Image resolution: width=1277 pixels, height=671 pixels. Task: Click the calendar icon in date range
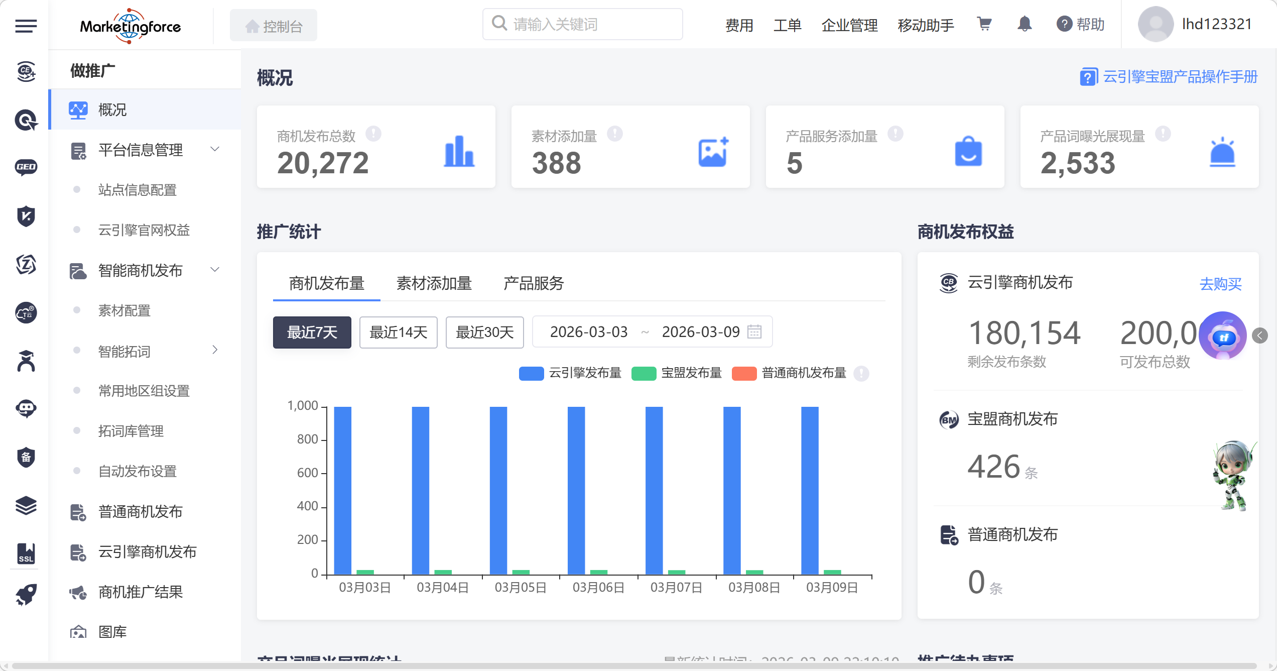point(754,332)
